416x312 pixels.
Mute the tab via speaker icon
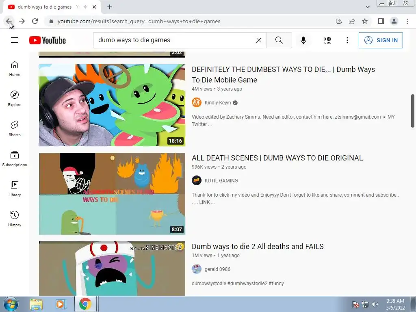point(85,7)
